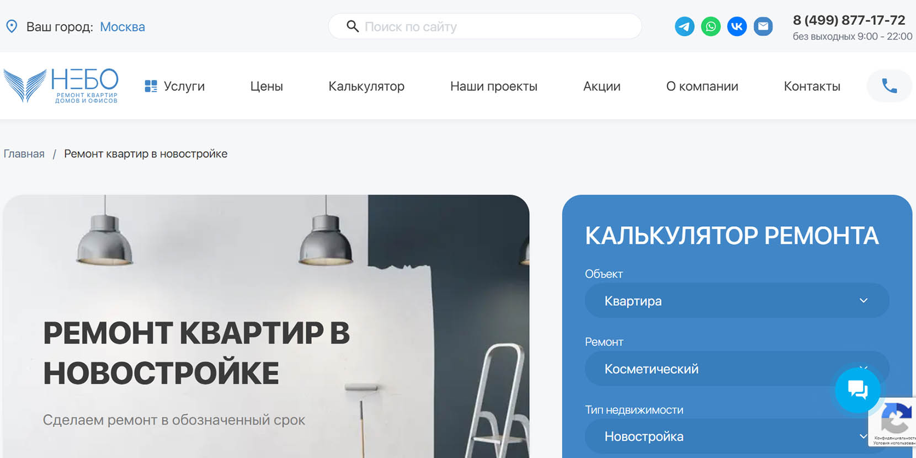Focus the Поиск по сайту search field

point(485,26)
